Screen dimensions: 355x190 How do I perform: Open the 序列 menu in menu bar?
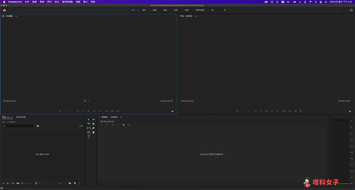(49, 2)
